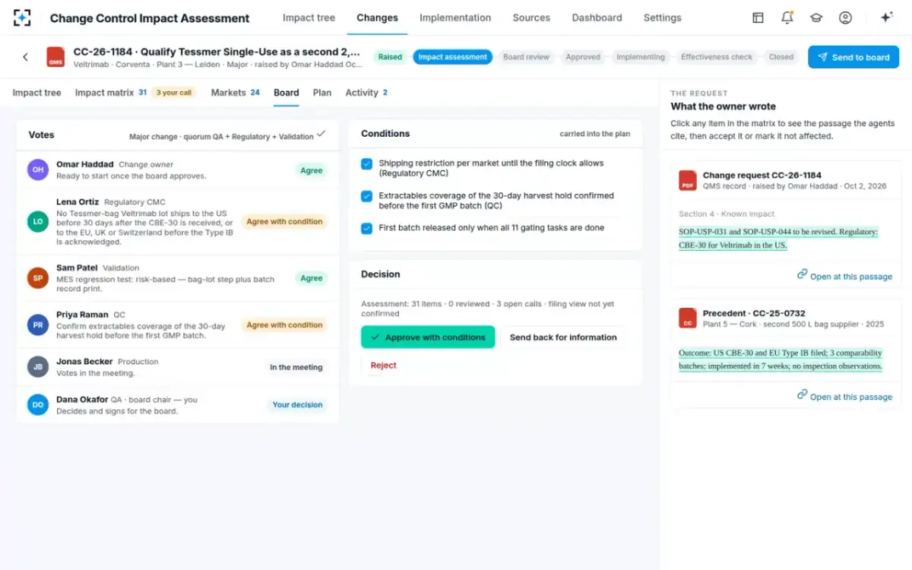The image size is (912, 570).
Task: Open at this passage for Change request CC-26-1184
Action: point(844,275)
